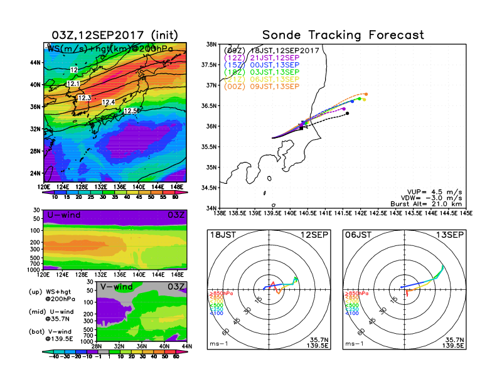This screenshot has height=384, width=497.
Task: Click the purple track endpoint dot
Action: pyautogui.click(x=344, y=109)
